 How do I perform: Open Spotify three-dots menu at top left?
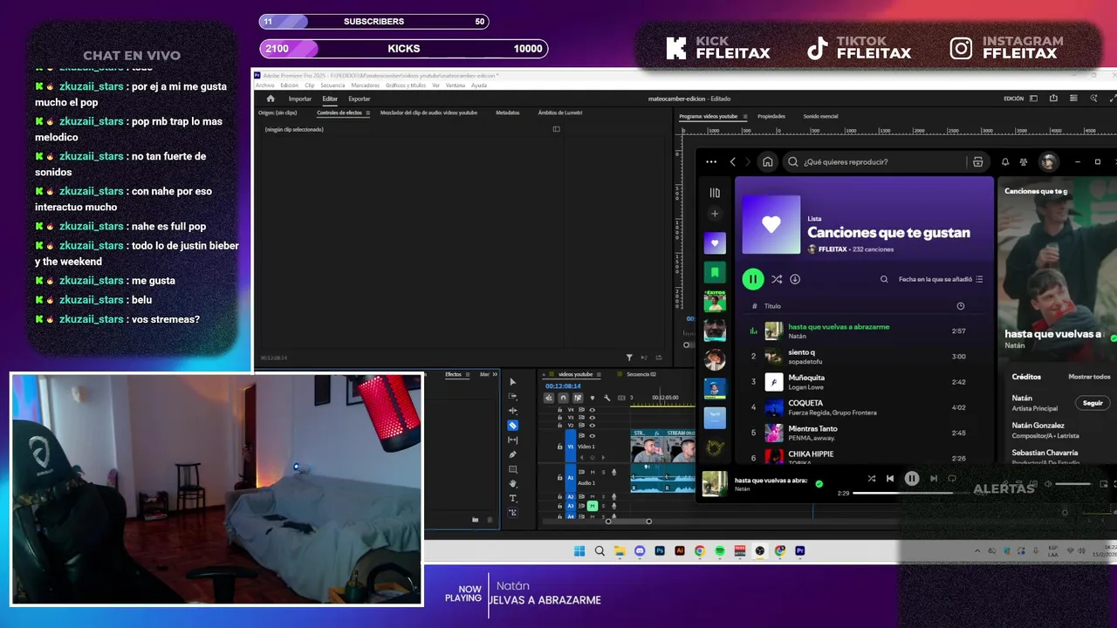pyautogui.click(x=711, y=161)
